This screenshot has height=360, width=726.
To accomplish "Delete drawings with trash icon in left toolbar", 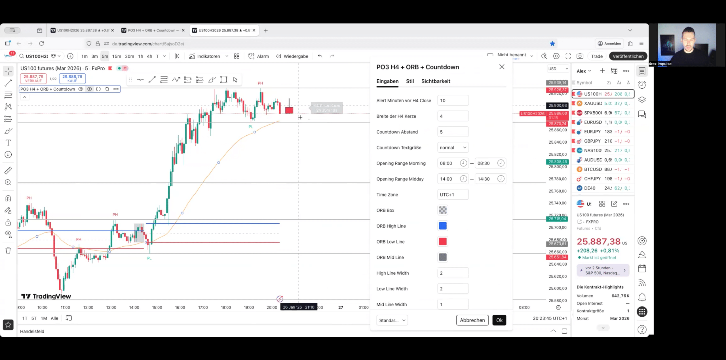I will pyautogui.click(x=8, y=250).
